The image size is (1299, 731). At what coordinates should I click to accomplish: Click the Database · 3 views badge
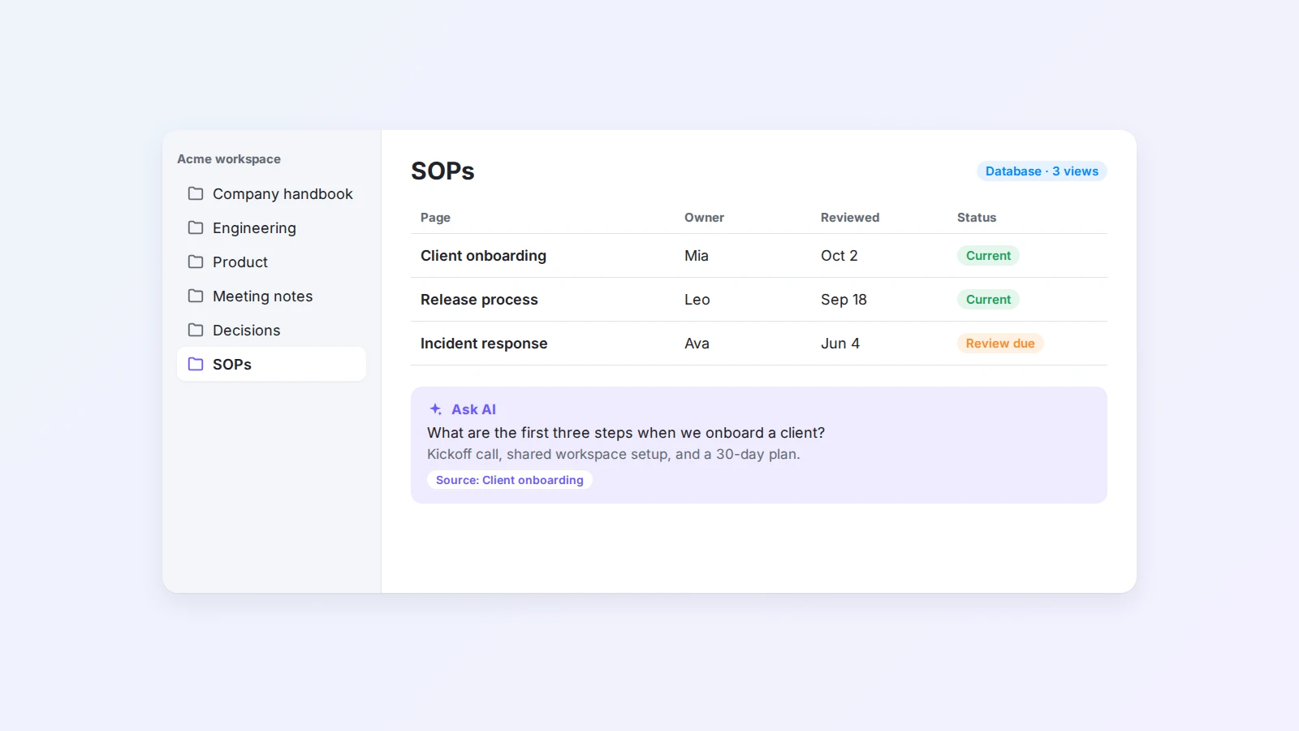coord(1042,171)
